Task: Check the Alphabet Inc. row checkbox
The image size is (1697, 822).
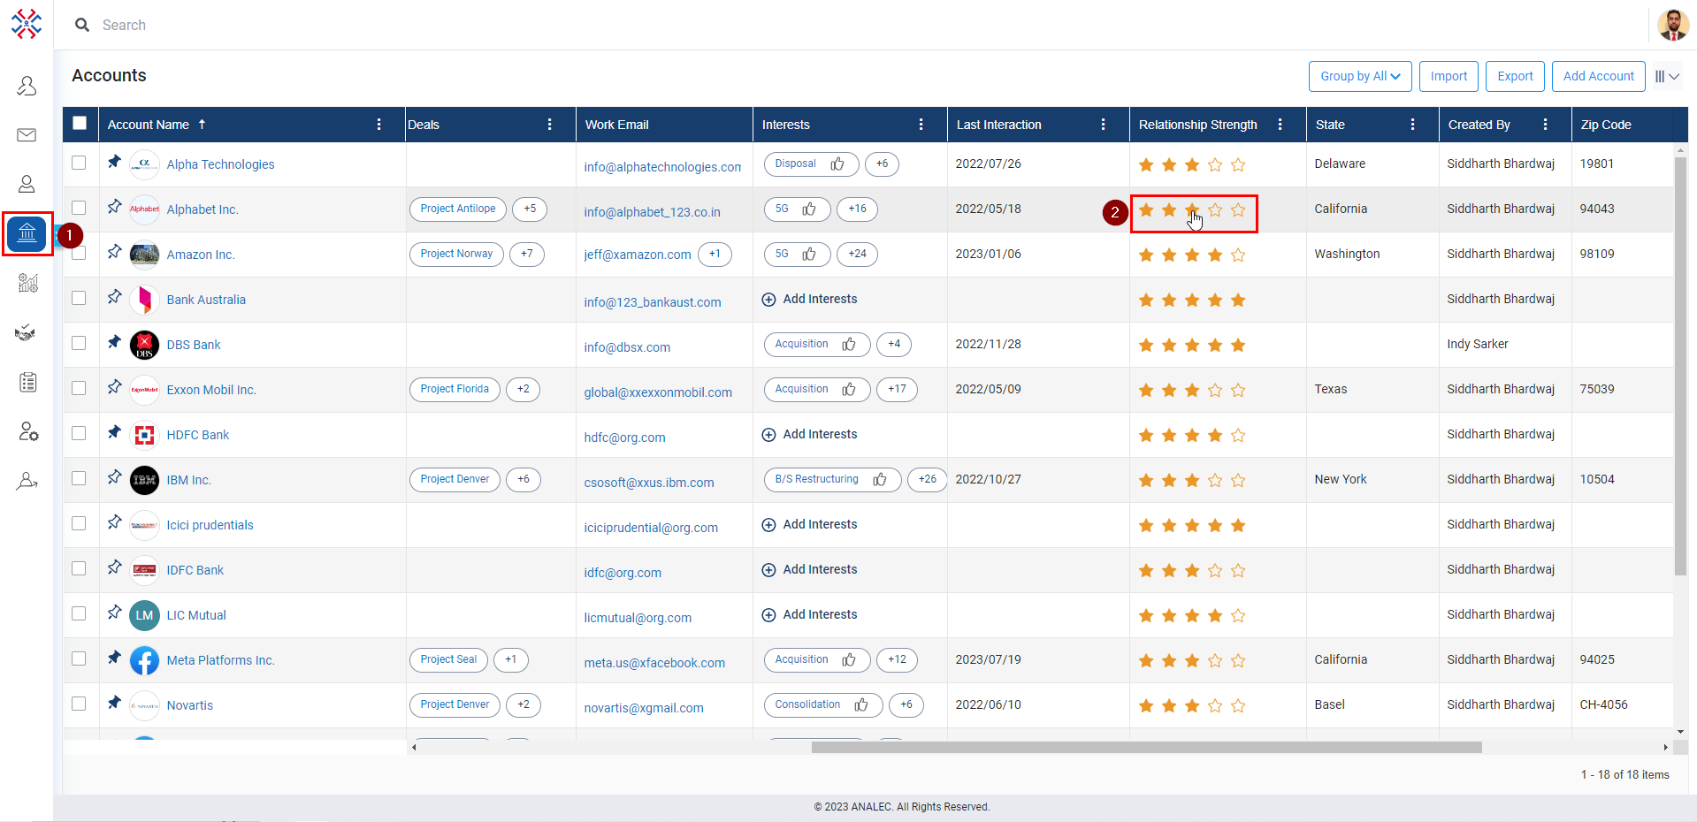Action: click(79, 208)
